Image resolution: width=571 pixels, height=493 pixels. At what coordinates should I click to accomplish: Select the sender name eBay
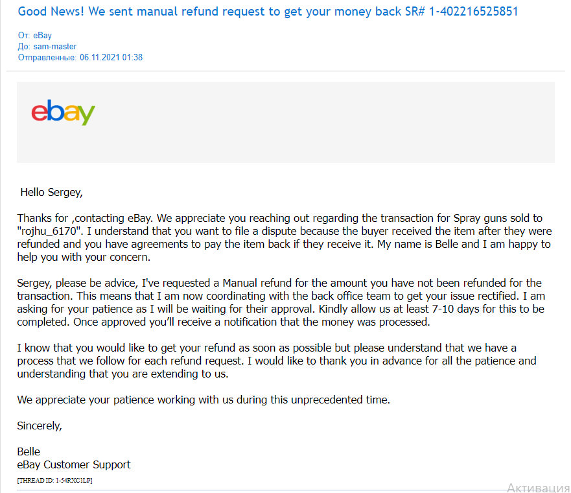(42, 35)
